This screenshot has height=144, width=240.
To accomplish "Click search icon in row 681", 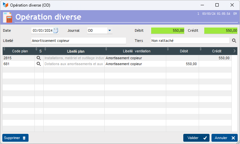I will (x=39, y=64).
